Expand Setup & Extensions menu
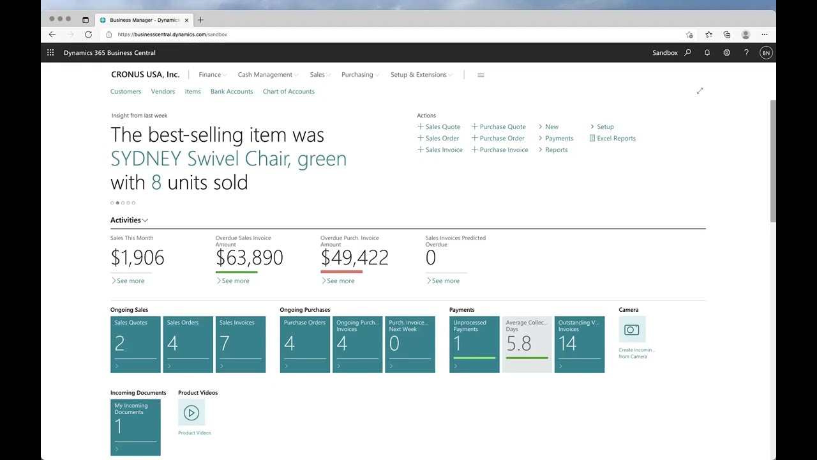 421,75
